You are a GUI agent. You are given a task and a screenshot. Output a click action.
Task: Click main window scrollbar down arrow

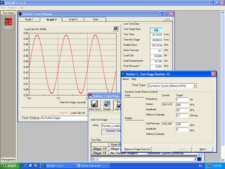coord(222,160)
